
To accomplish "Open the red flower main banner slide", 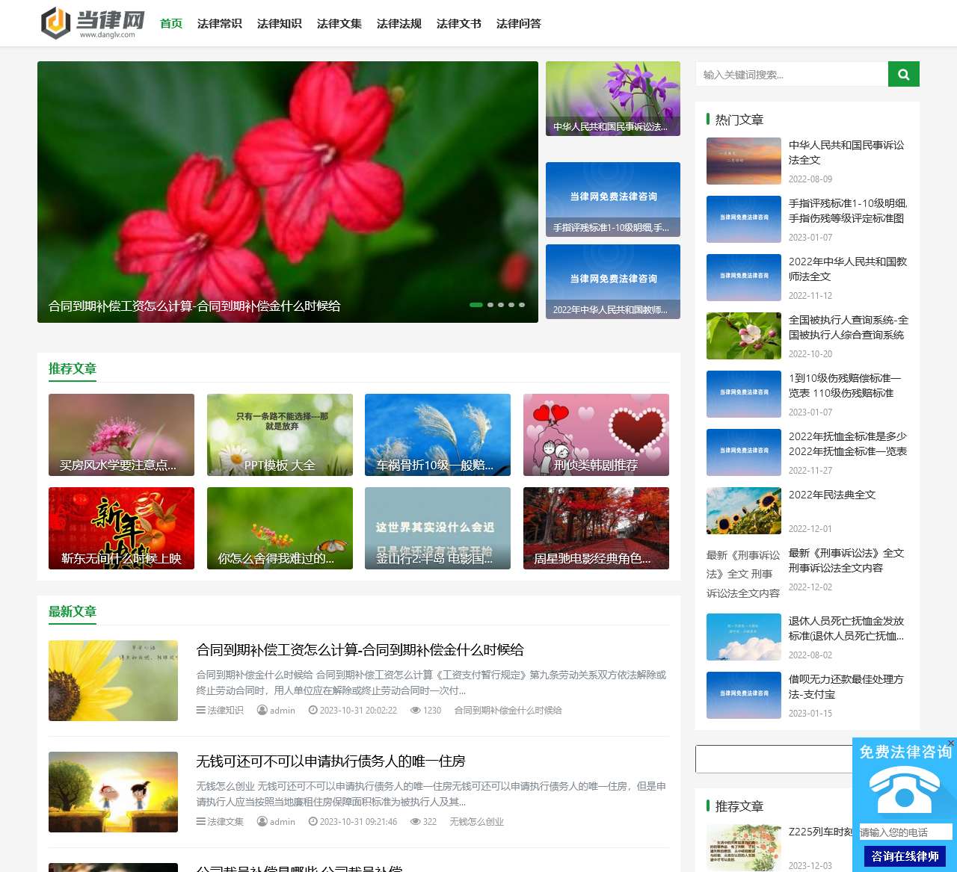I will coord(288,192).
